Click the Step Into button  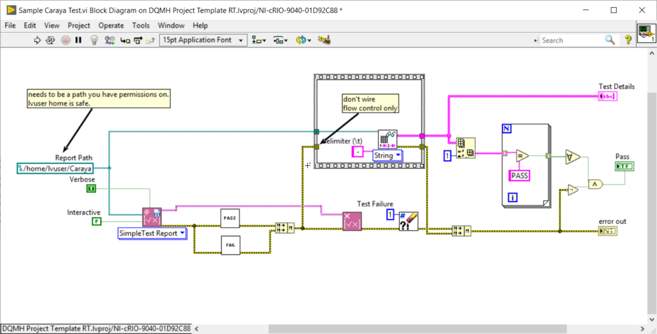pos(125,40)
